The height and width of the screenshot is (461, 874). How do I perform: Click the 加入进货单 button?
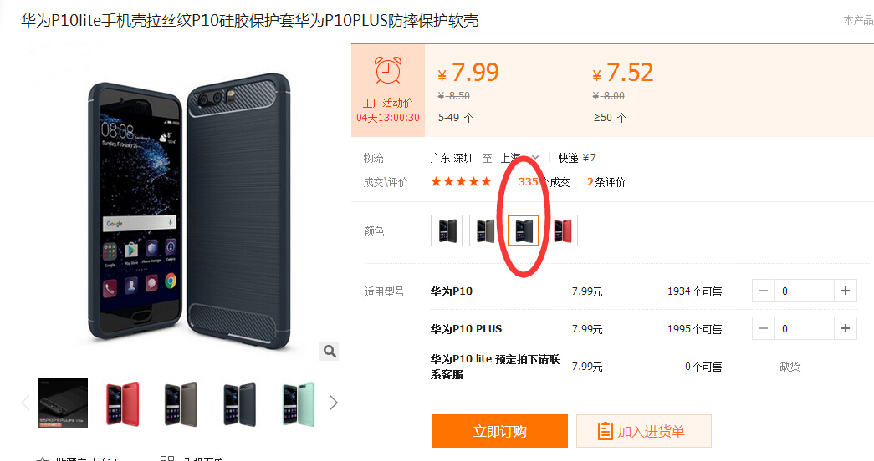tap(644, 431)
